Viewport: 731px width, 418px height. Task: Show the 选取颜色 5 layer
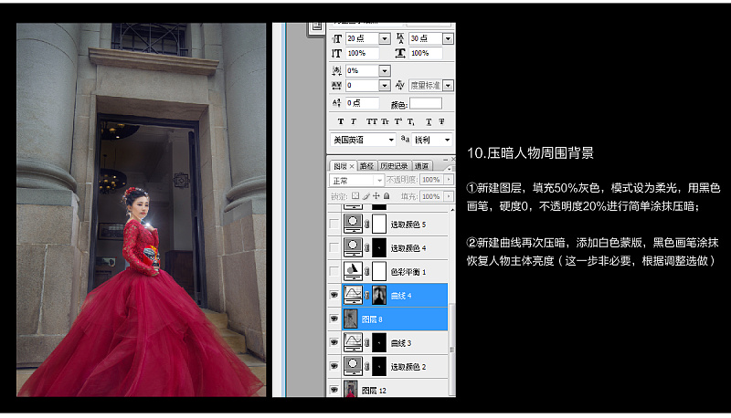point(334,224)
